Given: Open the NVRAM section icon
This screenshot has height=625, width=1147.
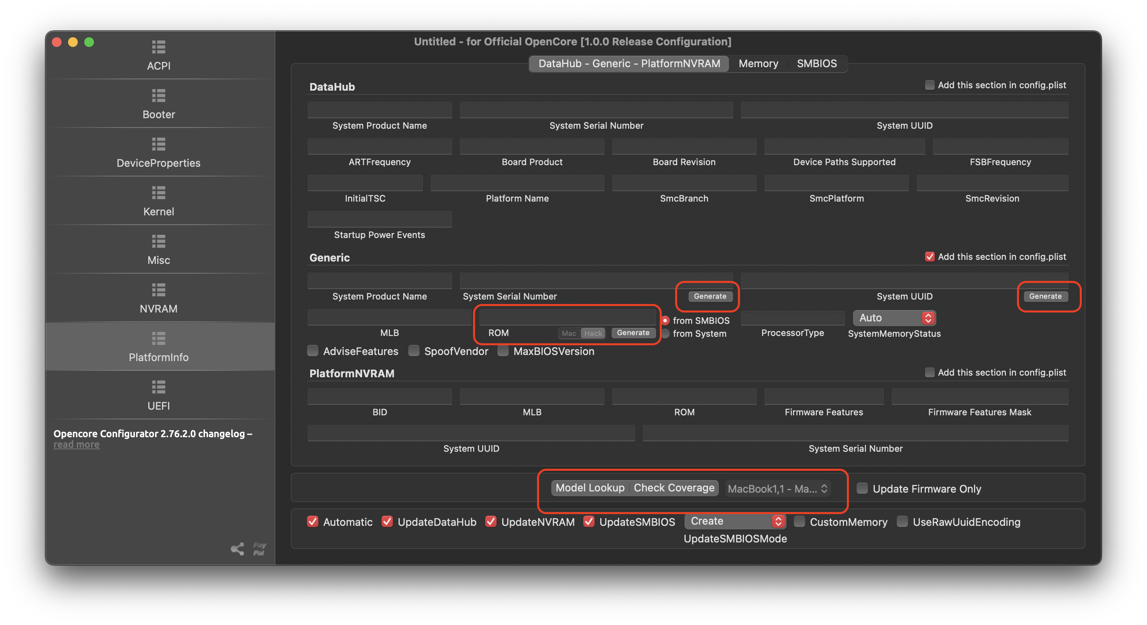Looking at the screenshot, I should click(158, 289).
